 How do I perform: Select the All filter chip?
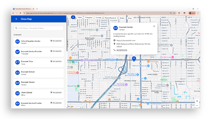(73, 17)
